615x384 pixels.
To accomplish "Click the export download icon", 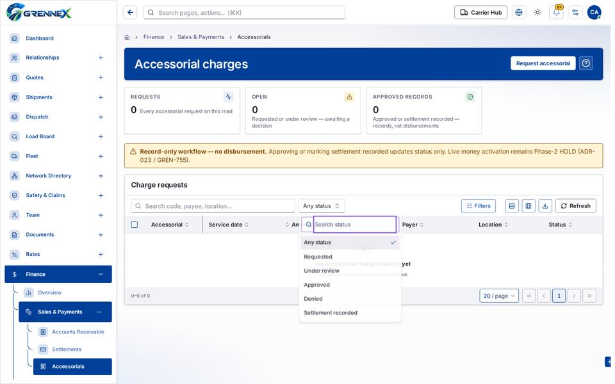I will [x=545, y=205].
